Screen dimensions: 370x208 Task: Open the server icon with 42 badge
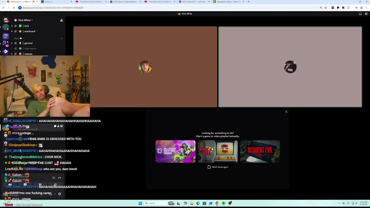pyautogui.click(x=5, y=44)
